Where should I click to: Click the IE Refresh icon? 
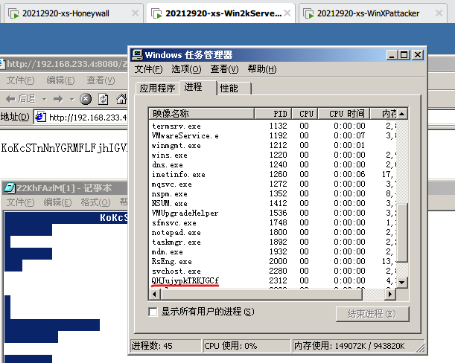tap(104, 99)
